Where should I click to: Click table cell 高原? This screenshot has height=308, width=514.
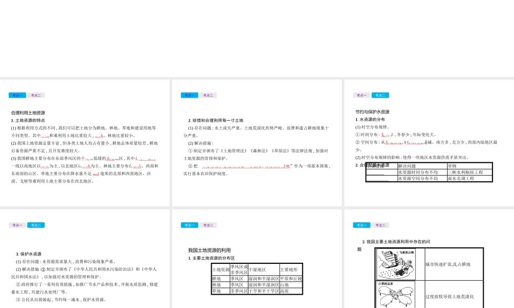click(291, 291)
